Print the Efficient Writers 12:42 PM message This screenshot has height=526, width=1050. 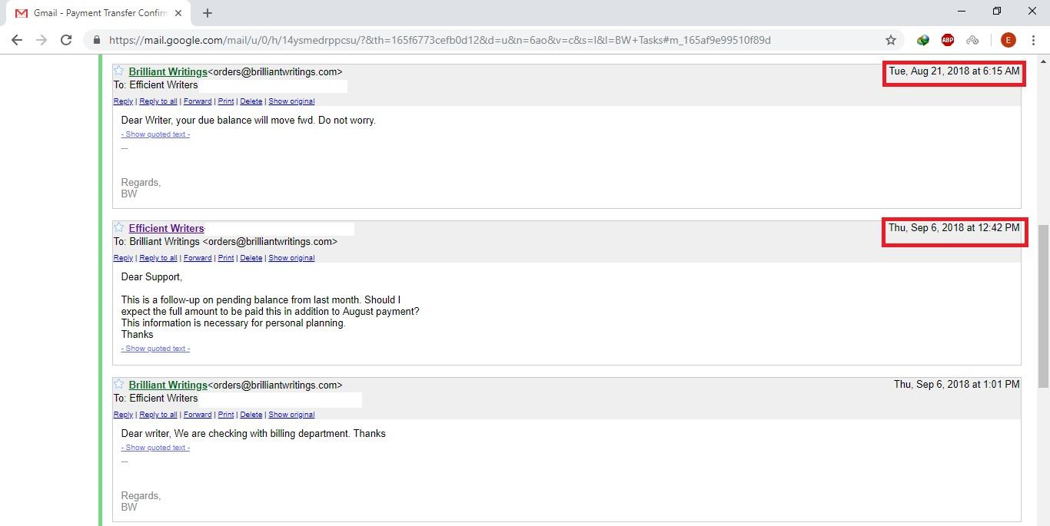point(226,258)
